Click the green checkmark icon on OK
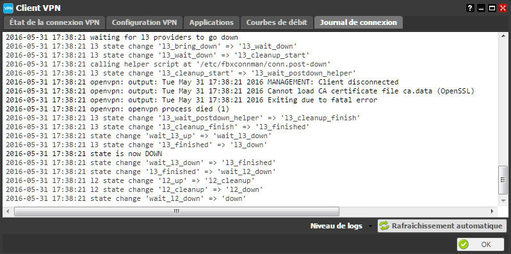 [x=464, y=244]
